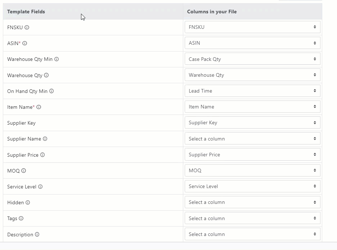Click the Supplier Key field label

pyautogui.click(x=21, y=123)
